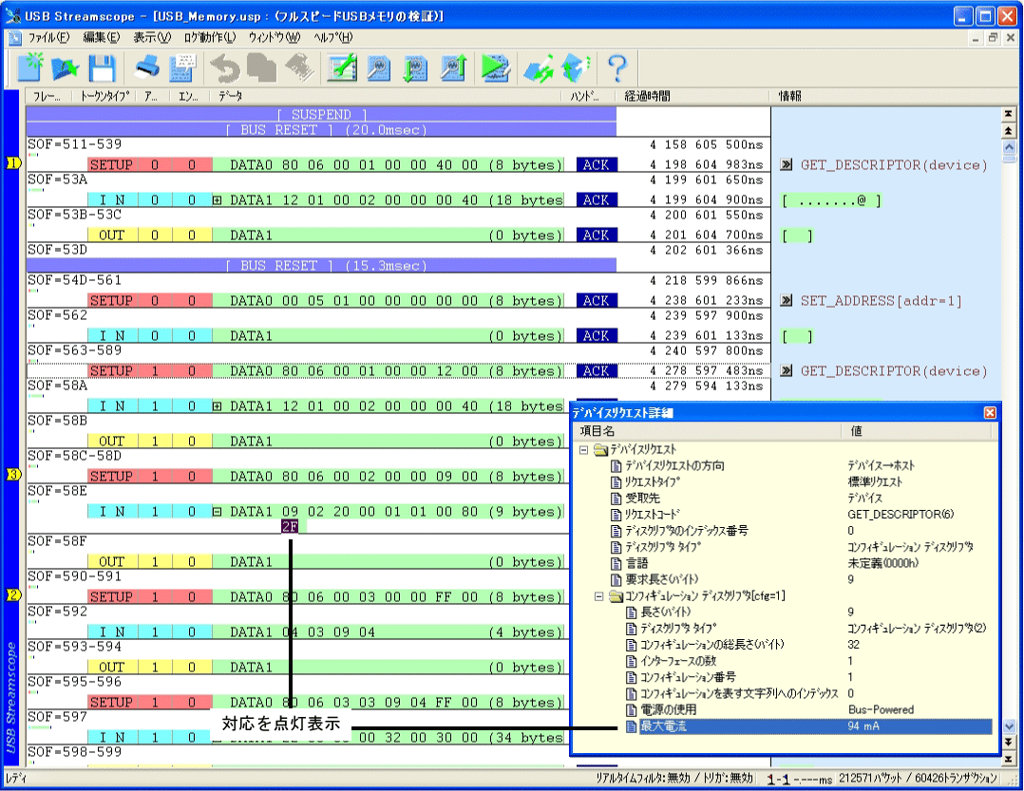1024x791 pixels.
Task: Jump to top of log list
Action: [1009, 114]
